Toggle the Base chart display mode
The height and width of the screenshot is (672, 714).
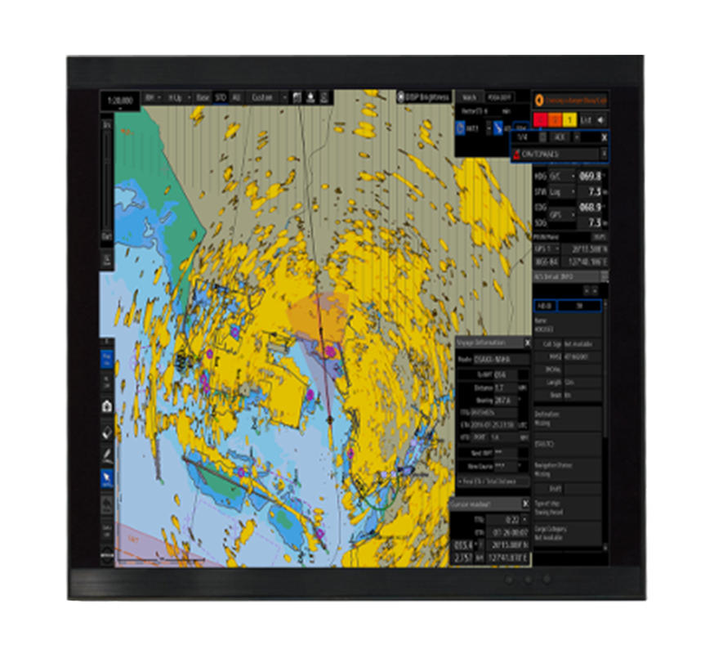click(x=203, y=97)
